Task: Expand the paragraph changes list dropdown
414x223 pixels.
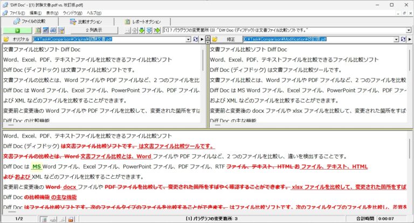Action: tap(409, 30)
